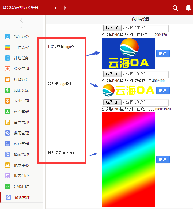The width and height of the screenshot is (193, 209).
Task: Open the search magnifier icon
Action: pos(175,8)
